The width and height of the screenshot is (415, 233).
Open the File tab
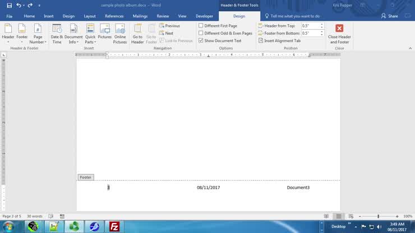click(10, 16)
